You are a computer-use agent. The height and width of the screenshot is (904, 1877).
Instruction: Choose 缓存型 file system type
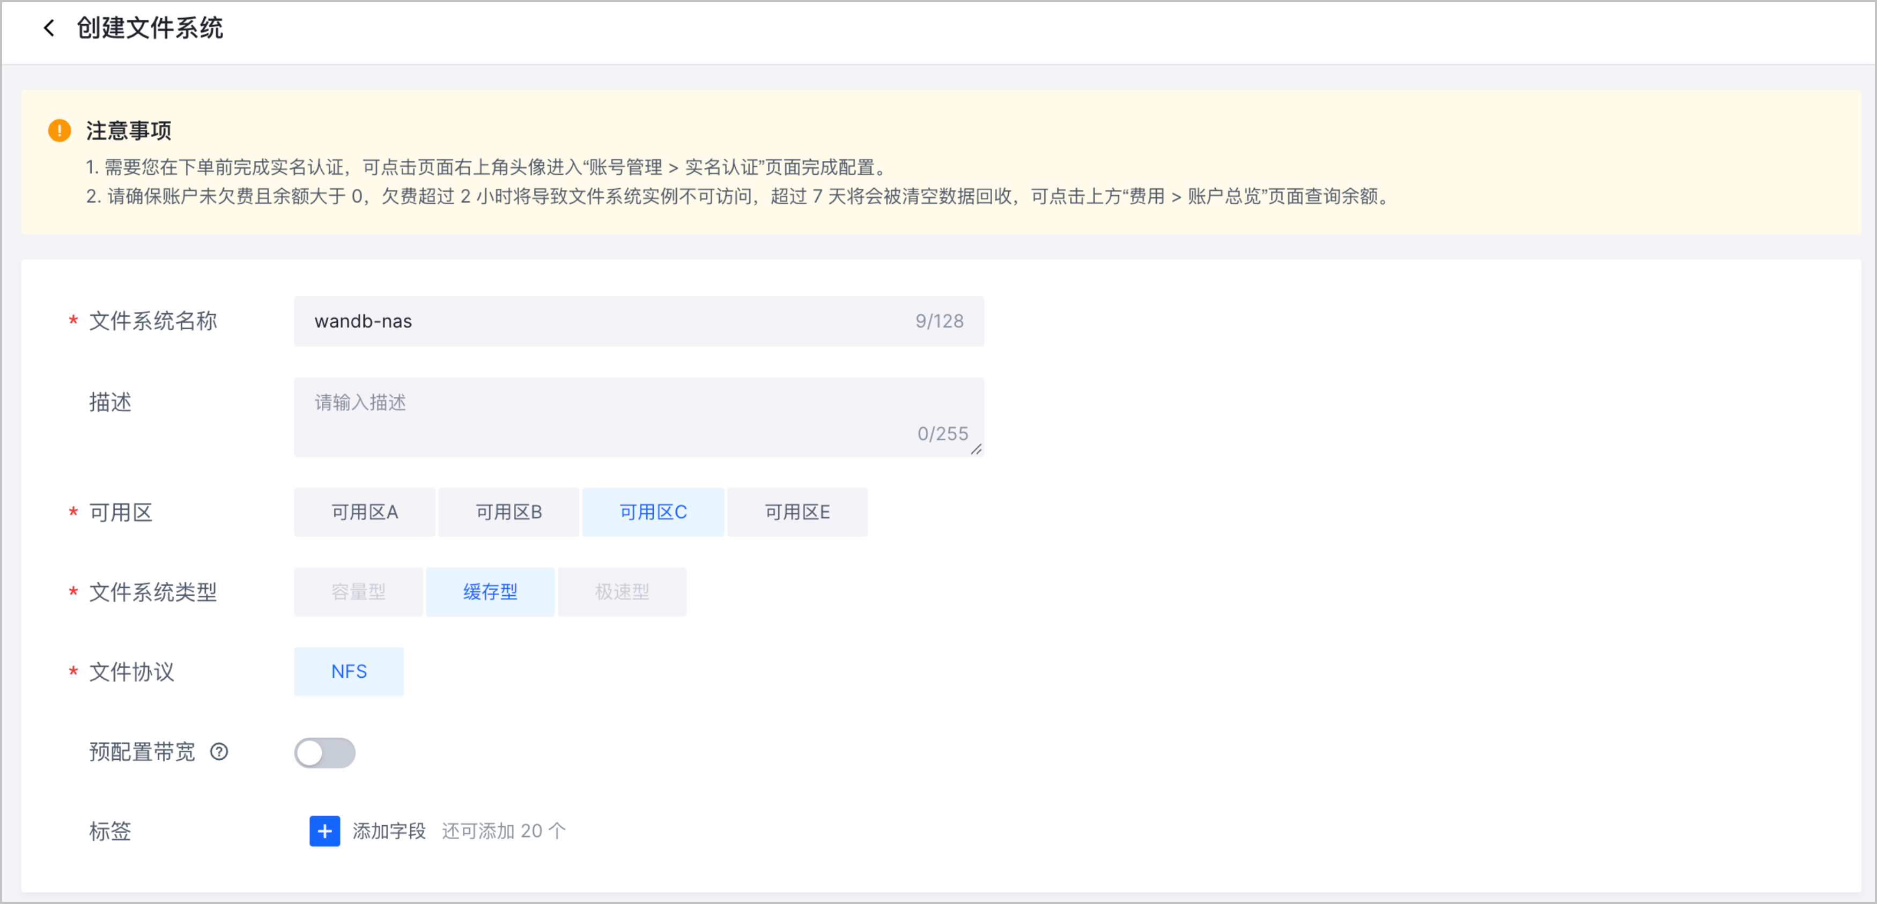coord(490,591)
